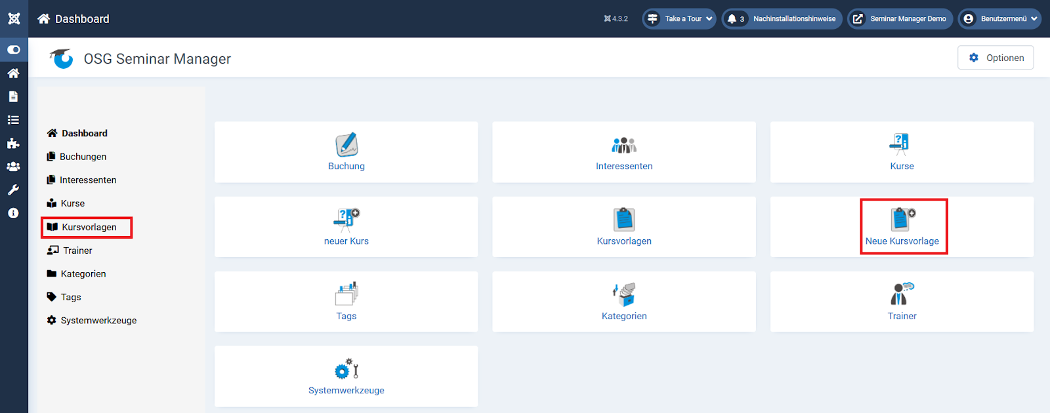Click the Kurse tile icon
Image resolution: width=1050 pixels, height=413 pixels.
pyautogui.click(x=900, y=144)
